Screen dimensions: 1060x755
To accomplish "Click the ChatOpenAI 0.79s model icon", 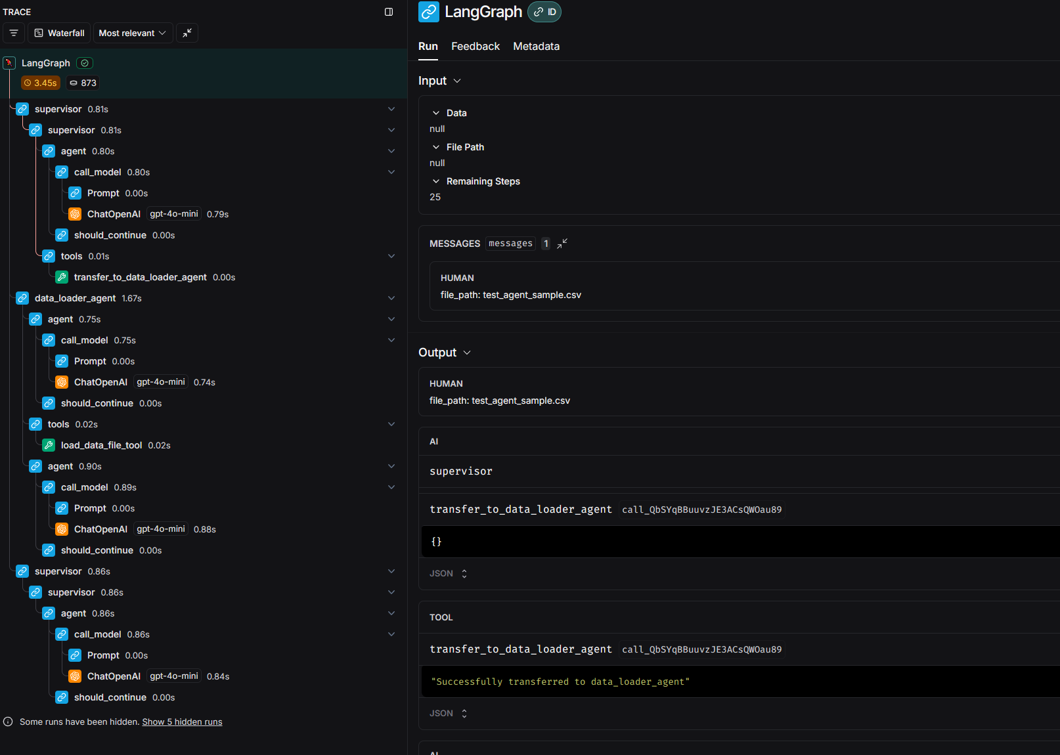I will [x=75, y=214].
